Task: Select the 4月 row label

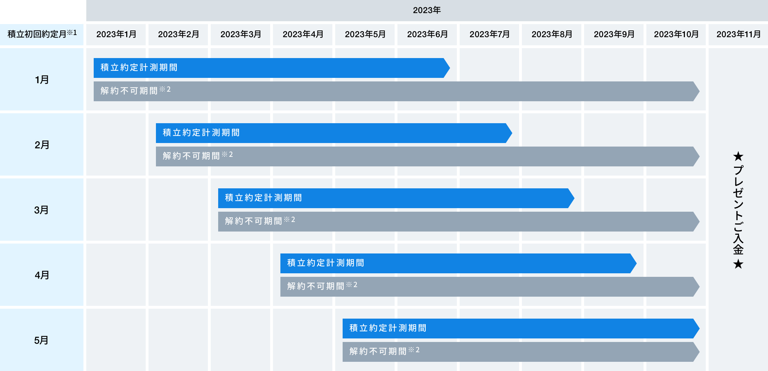Action: pos(42,275)
